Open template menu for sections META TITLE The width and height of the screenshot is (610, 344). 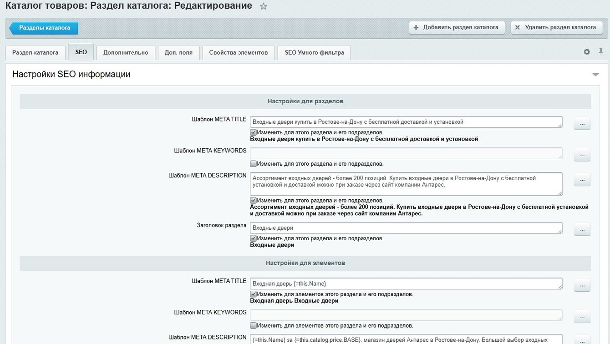click(582, 123)
